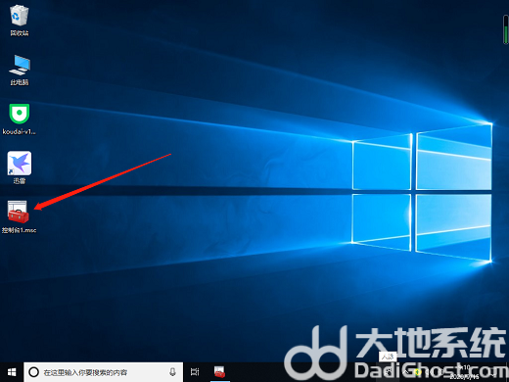
Task: Click the koudai-v1... icon label
Action: coord(20,132)
